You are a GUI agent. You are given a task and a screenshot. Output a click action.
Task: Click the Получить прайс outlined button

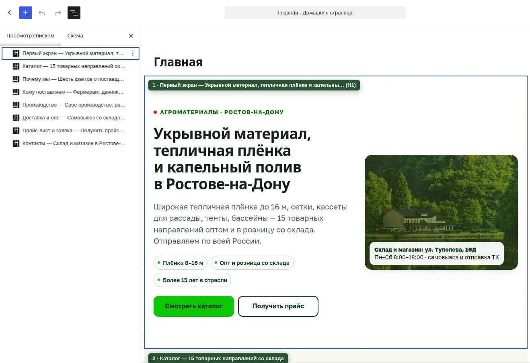pyautogui.click(x=278, y=306)
